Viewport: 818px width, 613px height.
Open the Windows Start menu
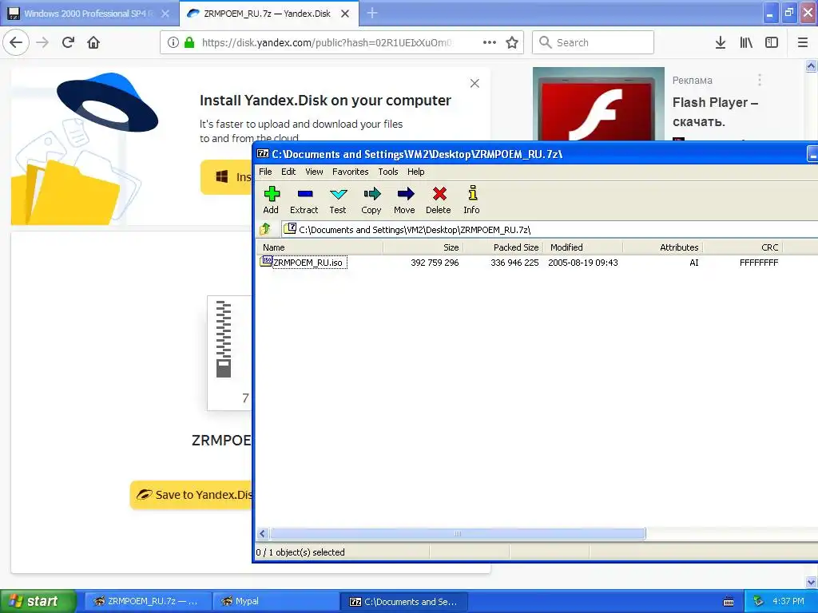(38, 601)
